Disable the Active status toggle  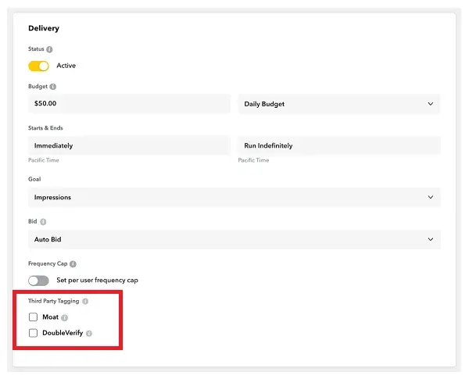coord(38,66)
